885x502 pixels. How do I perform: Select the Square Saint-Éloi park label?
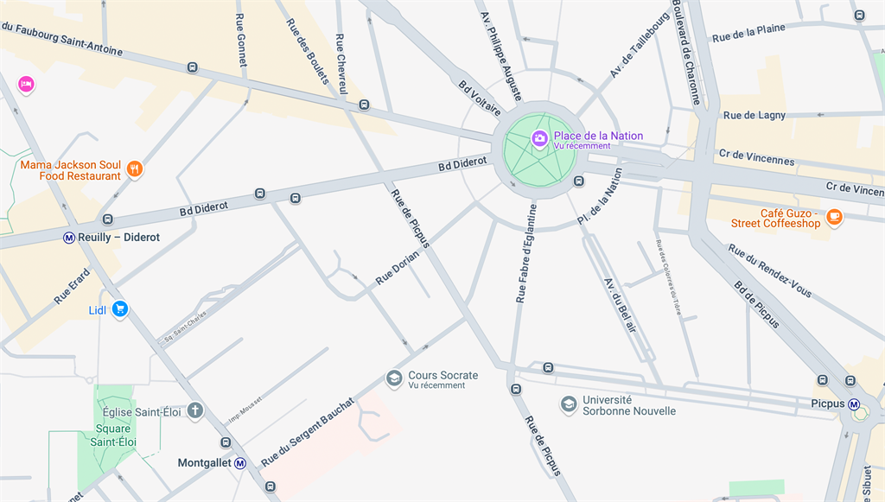113,435
